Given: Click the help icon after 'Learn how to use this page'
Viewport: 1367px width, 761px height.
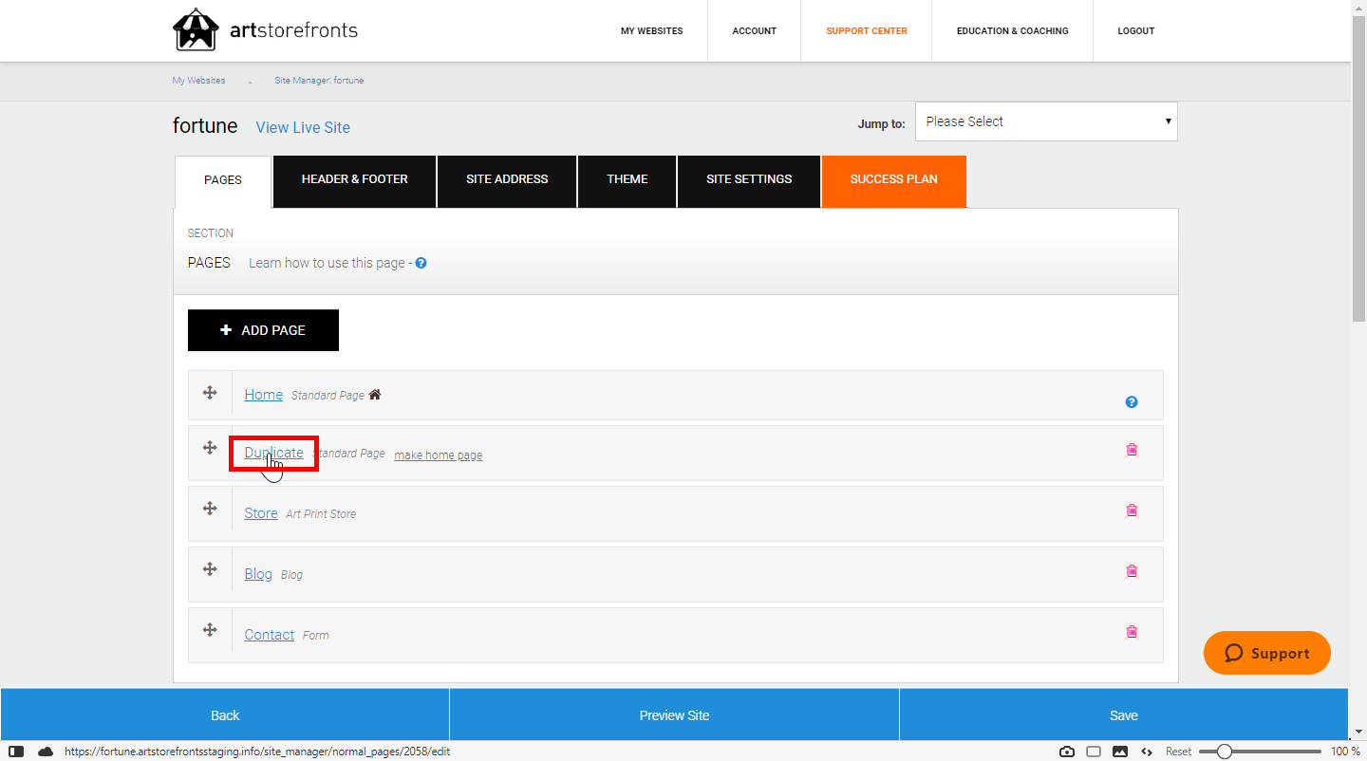Looking at the screenshot, I should (421, 263).
